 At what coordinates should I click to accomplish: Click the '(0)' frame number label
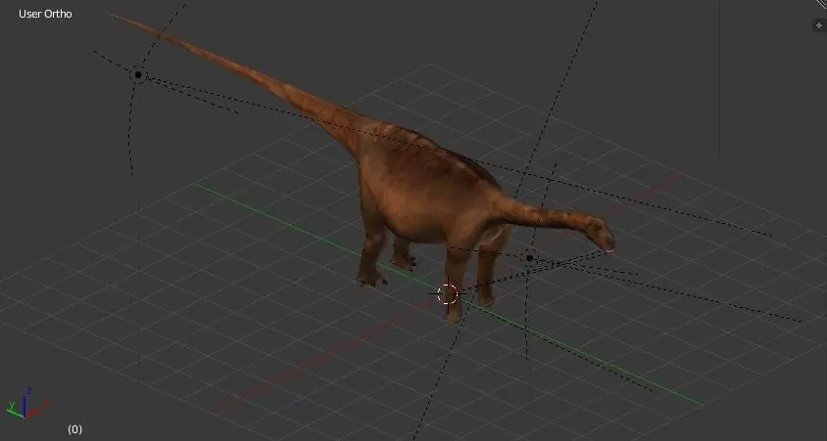[74, 429]
